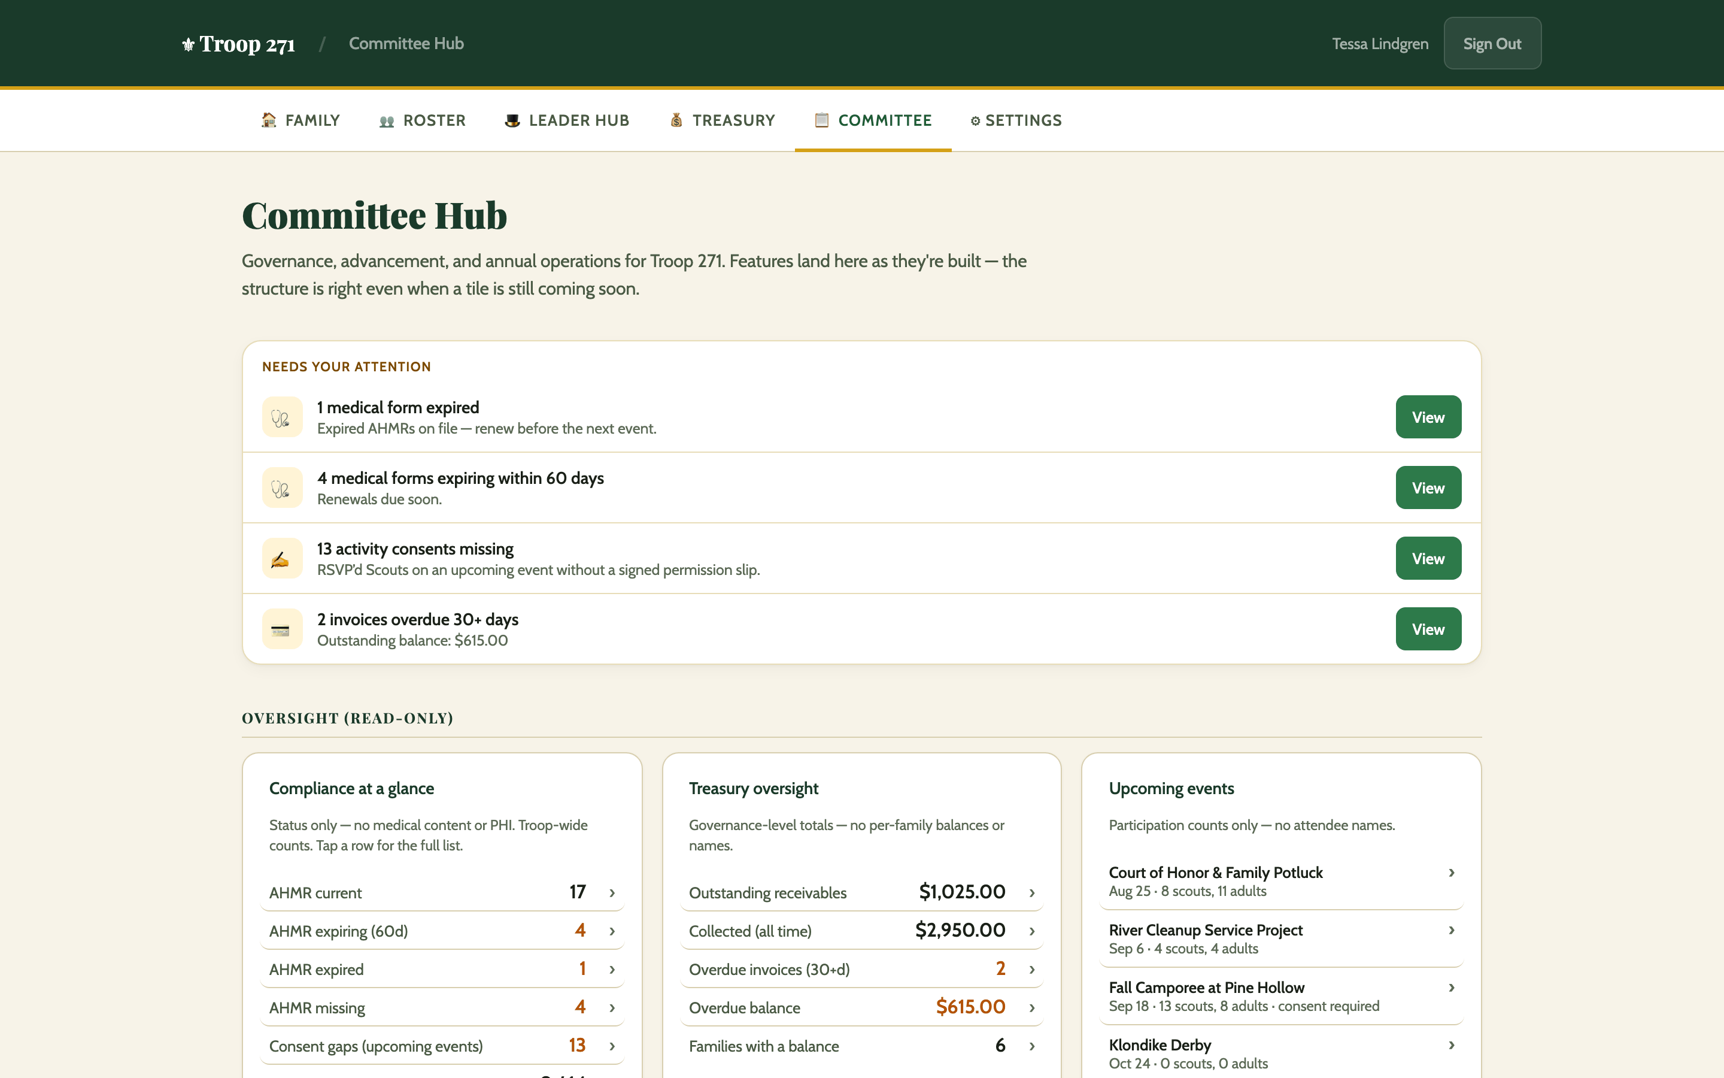Click the orange $615.00 overdue balance value
This screenshot has height=1078, width=1724.
point(970,1007)
